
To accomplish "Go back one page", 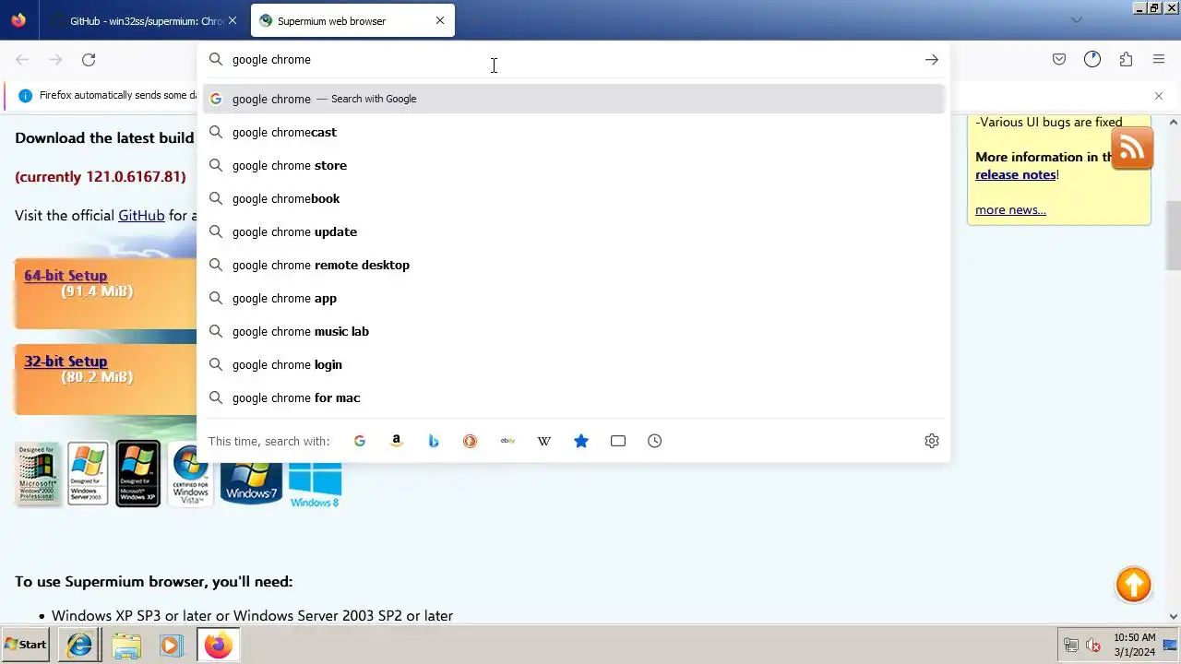I will click(x=22, y=59).
